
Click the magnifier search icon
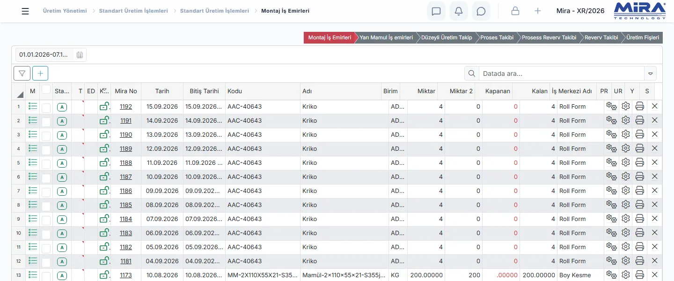472,73
